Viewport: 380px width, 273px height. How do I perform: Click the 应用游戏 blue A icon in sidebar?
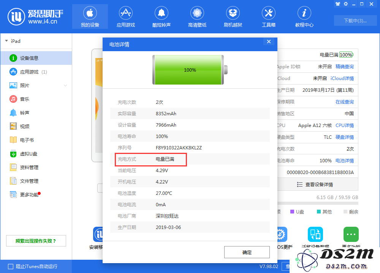tap(13, 72)
